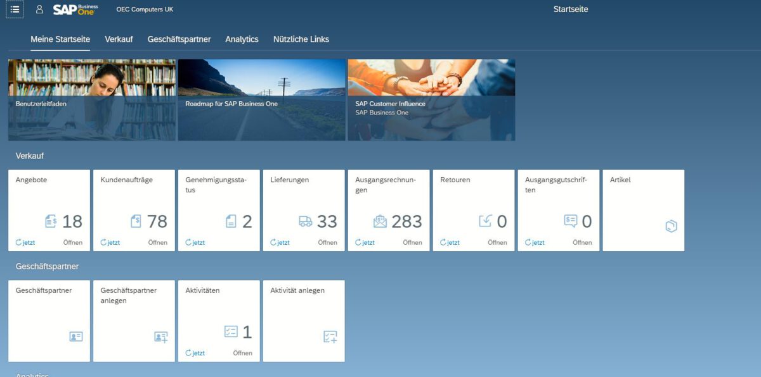Image resolution: width=761 pixels, height=377 pixels.
Task: Click the credit note icon on Ausgangsgutschriften
Action: click(x=571, y=221)
